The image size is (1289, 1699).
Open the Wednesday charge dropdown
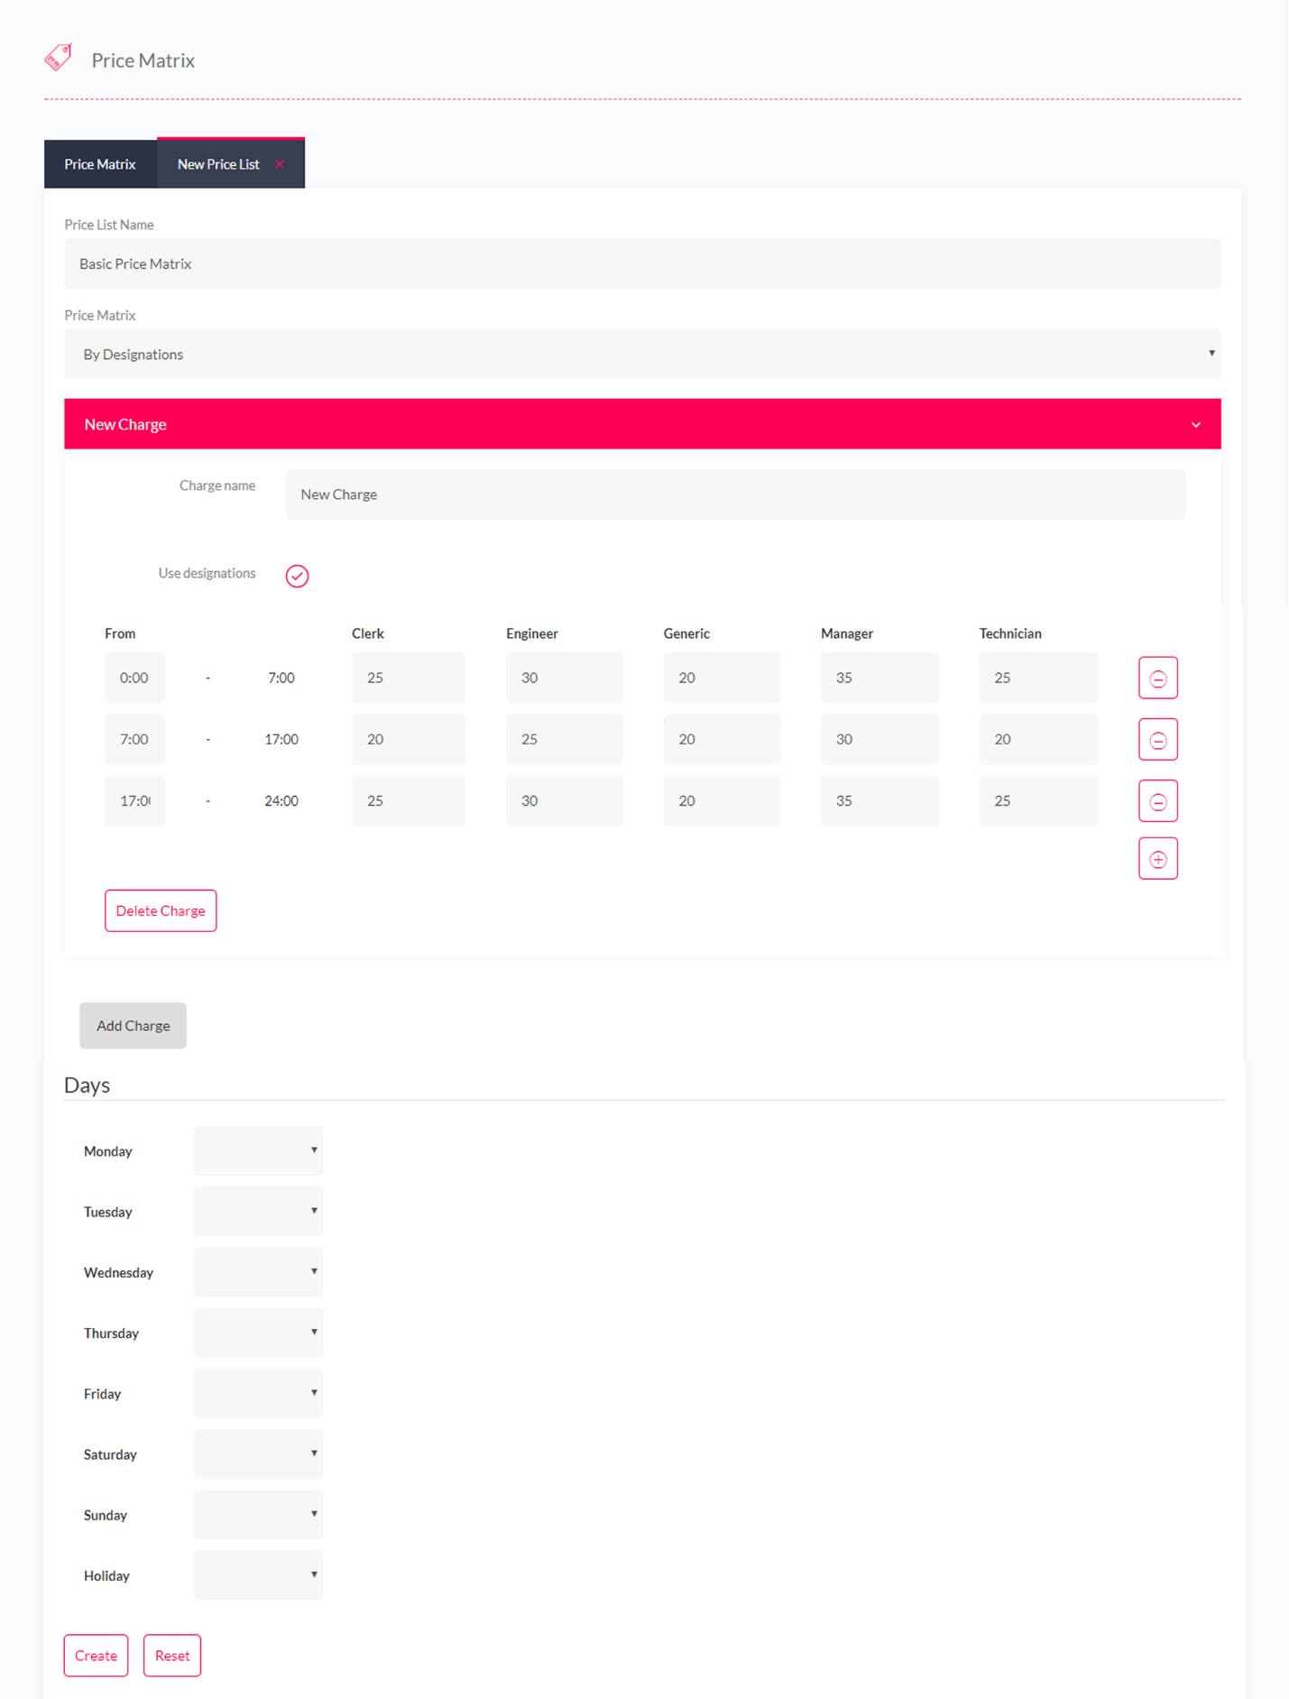click(x=258, y=1271)
